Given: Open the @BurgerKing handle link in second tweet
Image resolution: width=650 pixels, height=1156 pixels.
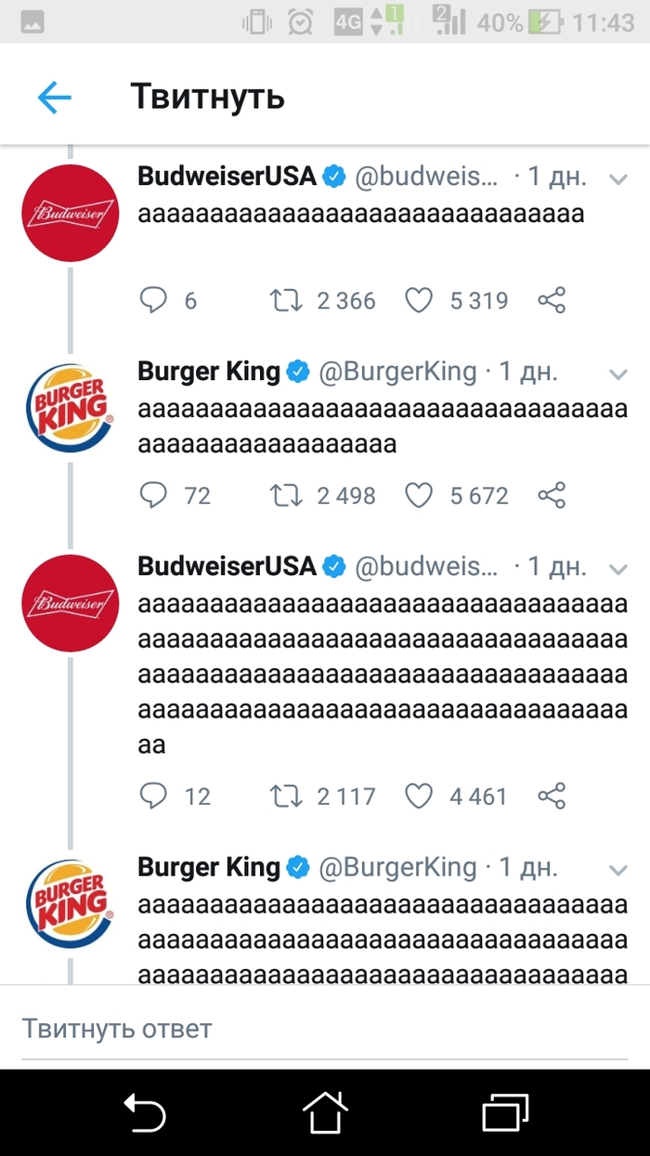Looking at the screenshot, I should pyautogui.click(x=397, y=372).
